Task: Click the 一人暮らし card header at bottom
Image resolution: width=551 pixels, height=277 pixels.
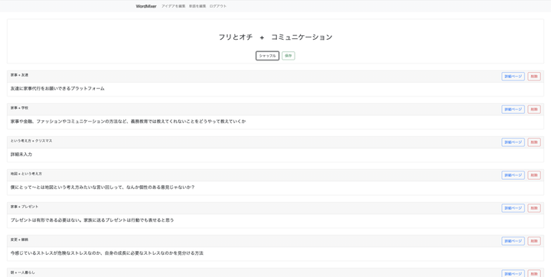Action: pos(275,272)
